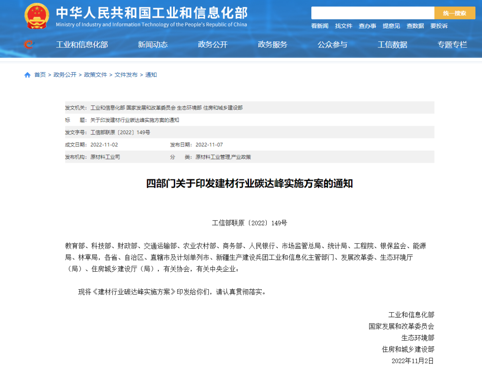This screenshot has width=482, height=366.
Task: Click the 标题 row text about 碳达峰实施方案
Action: [135, 120]
